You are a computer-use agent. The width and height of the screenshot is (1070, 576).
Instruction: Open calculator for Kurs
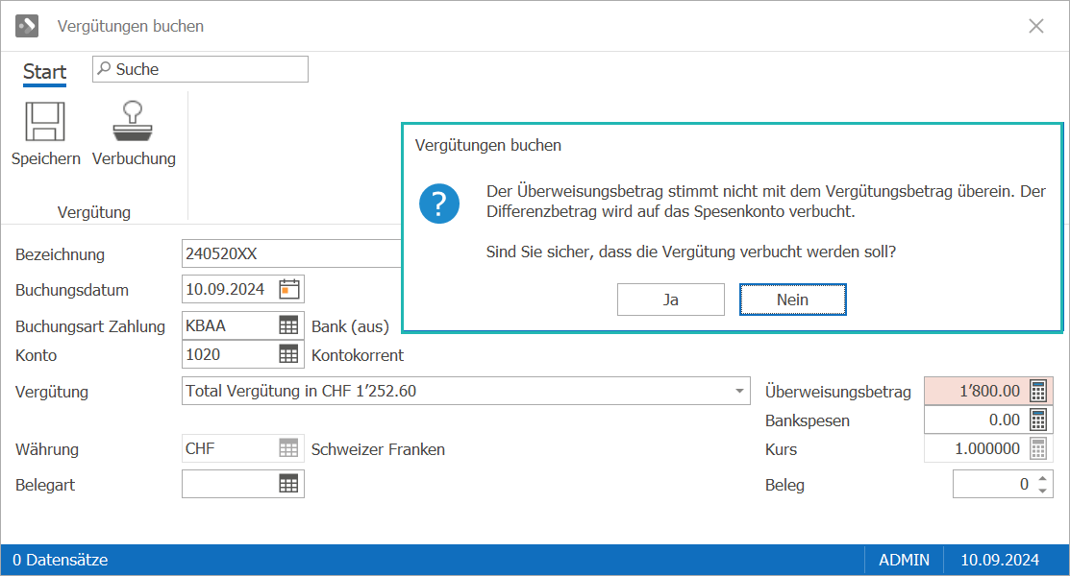[x=1038, y=448]
